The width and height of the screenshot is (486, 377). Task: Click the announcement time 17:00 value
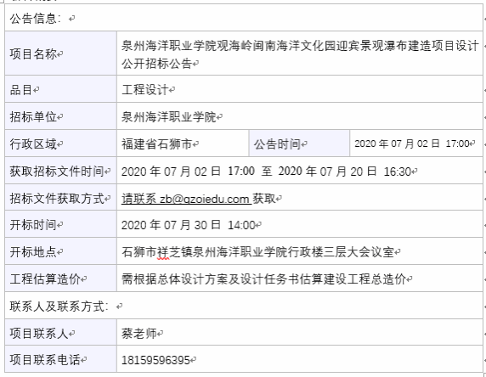pyautogui.click(x=457, y=143)
